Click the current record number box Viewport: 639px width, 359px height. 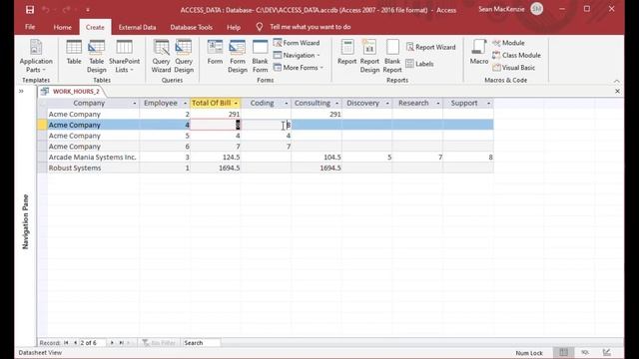tap(93, 343)
